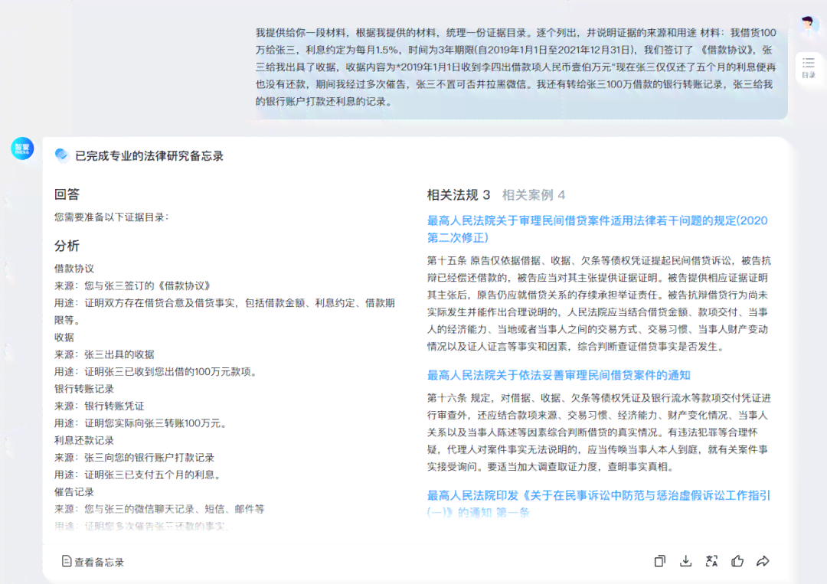Share the answer using the arrow icon

coord(763,561)
